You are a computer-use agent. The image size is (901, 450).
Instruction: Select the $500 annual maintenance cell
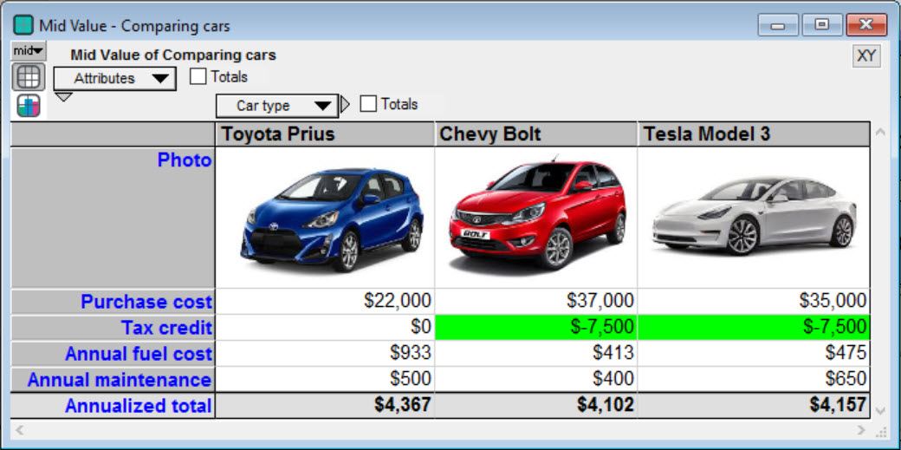click(x=325, y=379)
